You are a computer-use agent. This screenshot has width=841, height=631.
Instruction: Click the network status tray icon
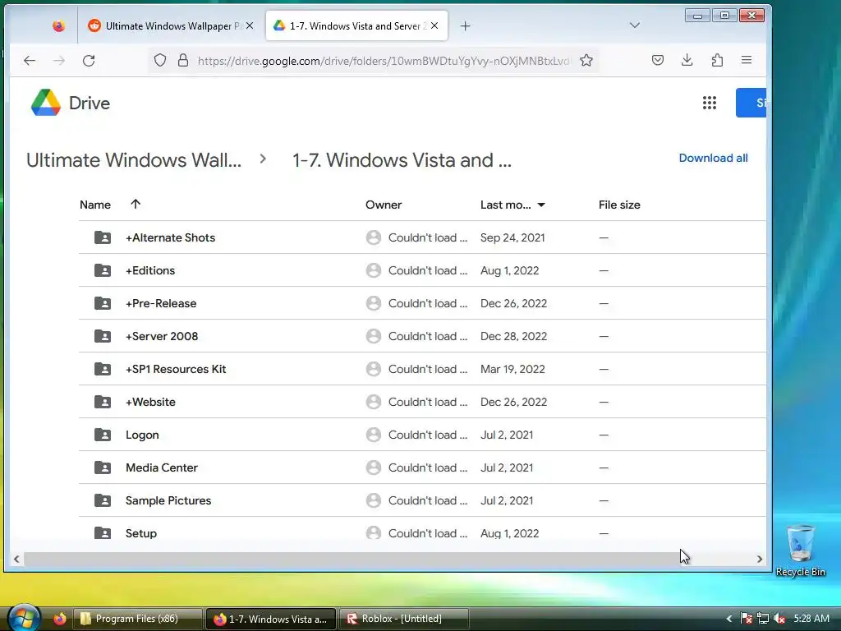pyautogui.click(x=763, y=619)
